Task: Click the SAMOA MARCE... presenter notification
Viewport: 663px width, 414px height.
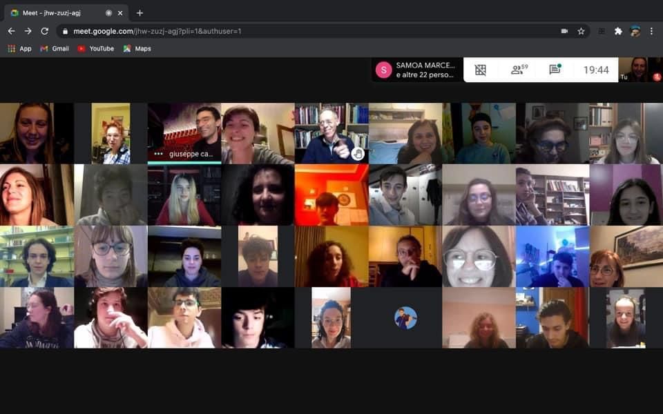Action: pyautogui.click(x=417, y=70)
